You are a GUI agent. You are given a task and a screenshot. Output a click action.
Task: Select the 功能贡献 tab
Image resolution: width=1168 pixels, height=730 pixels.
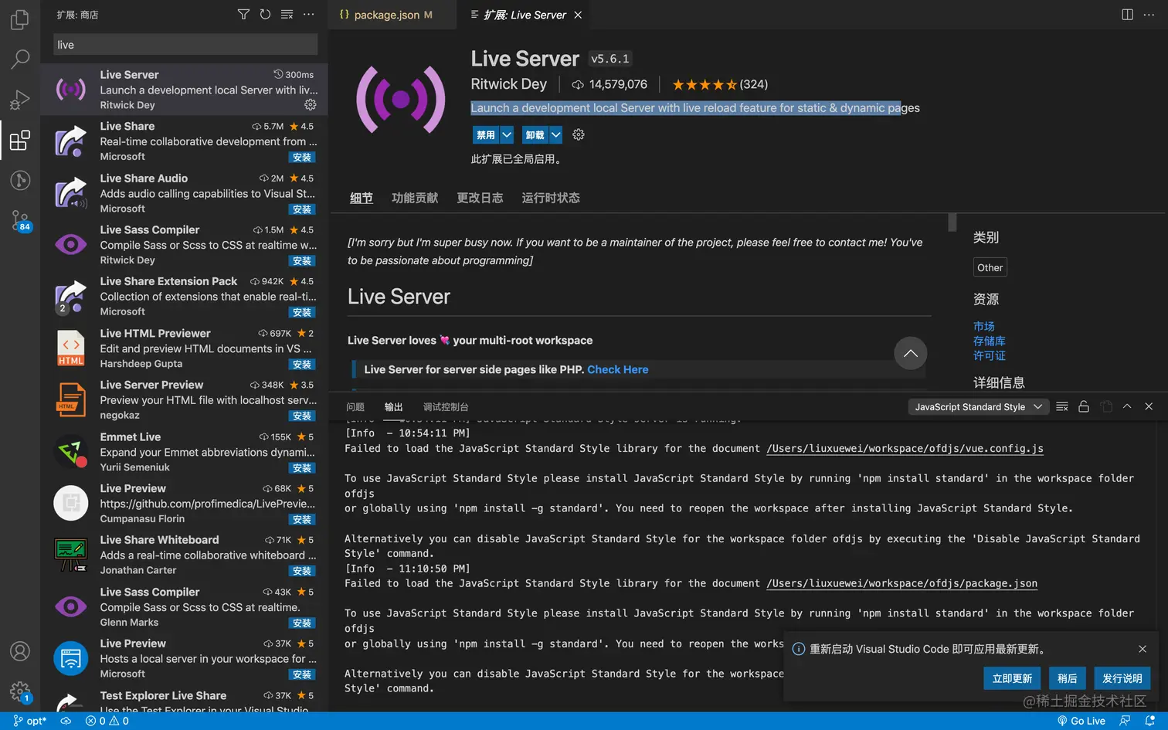click(415, 198)
